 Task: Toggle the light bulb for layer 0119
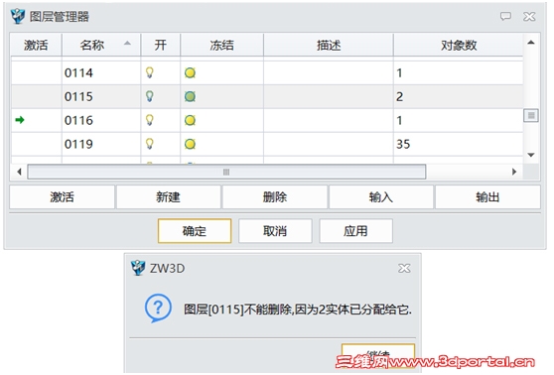150,144
